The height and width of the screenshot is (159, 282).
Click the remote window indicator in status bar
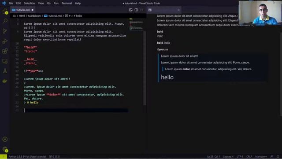[x=4, y=156]
